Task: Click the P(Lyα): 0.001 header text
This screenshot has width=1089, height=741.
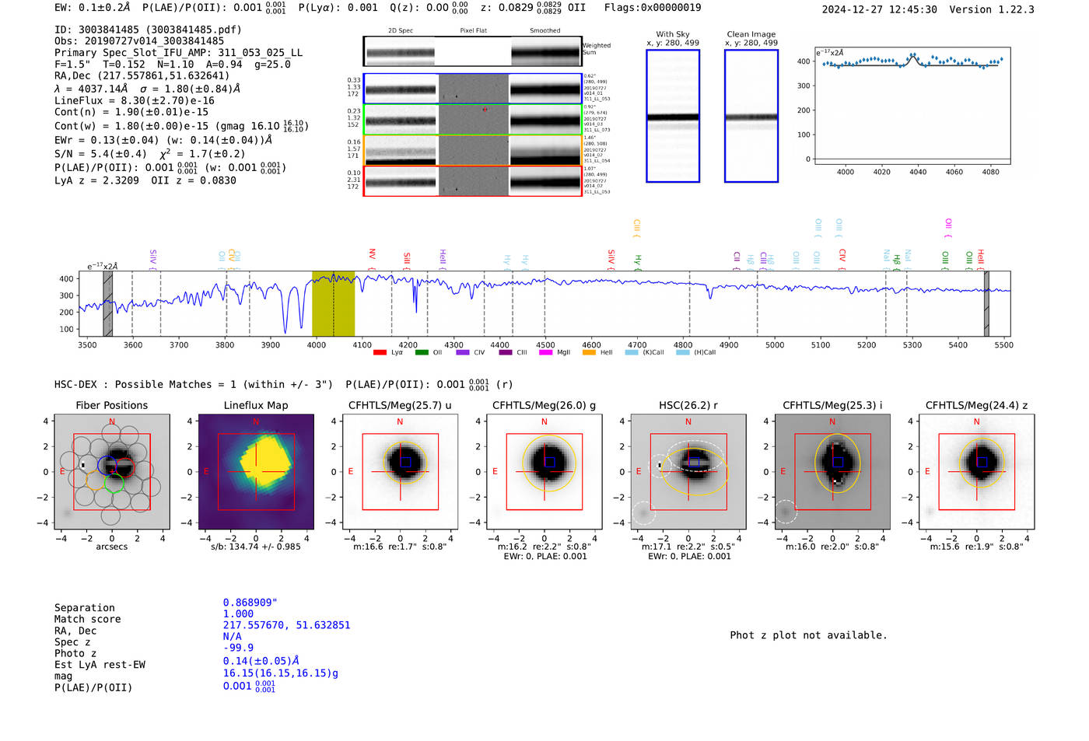Action: 338,8
